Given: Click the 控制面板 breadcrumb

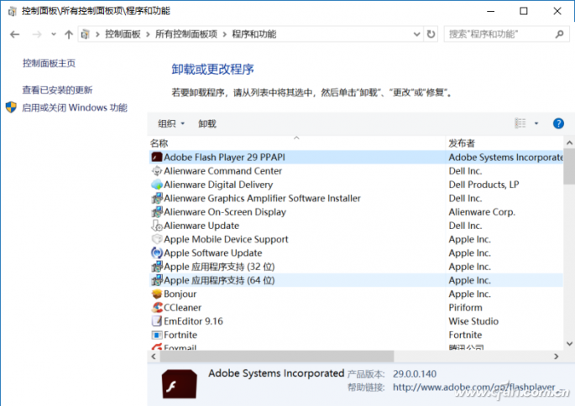Looking at the screenshot, I should click(x=123, y=34).
